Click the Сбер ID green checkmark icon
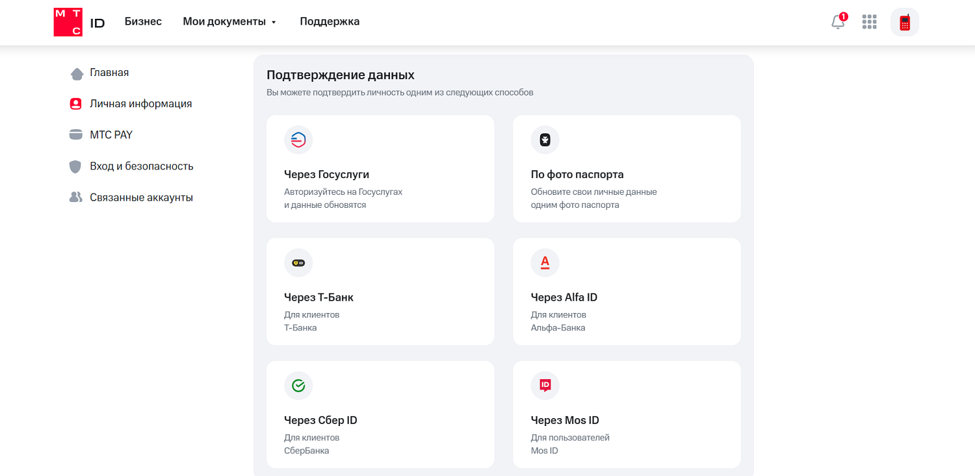The width and height of the screenshot is (975, 476). pyautogui.click(x=298, y=386)
